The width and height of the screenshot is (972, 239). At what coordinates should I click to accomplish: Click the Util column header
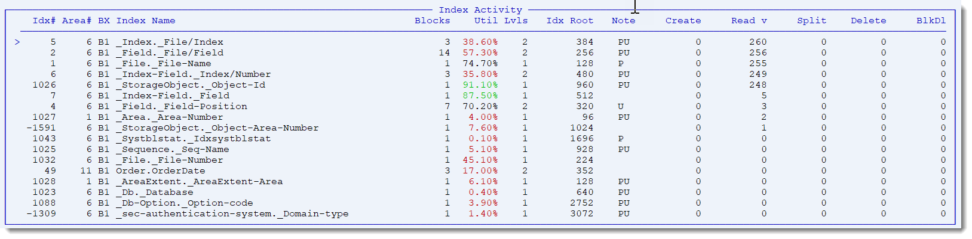[x=486, y=21]
